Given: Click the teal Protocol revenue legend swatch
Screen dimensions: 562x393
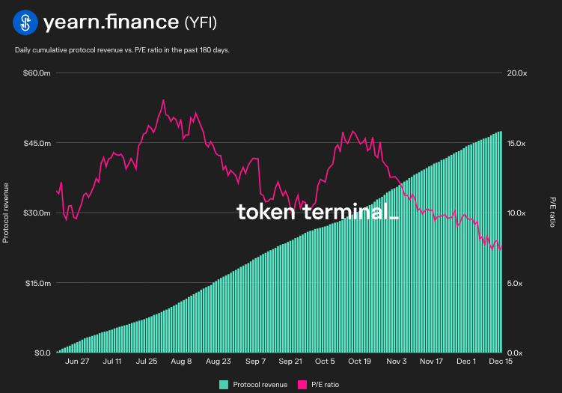Looking at the screenshot, I should coord(224,384).
